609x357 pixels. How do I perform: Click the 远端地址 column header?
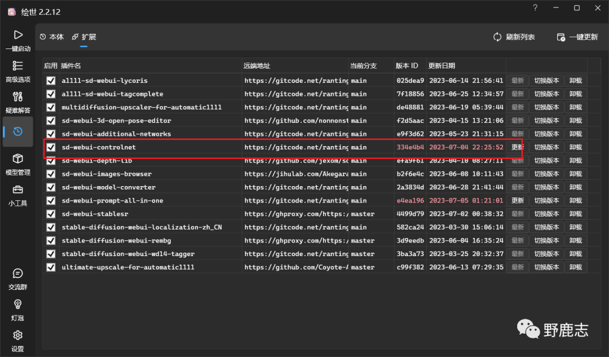(x=295, y=65)
